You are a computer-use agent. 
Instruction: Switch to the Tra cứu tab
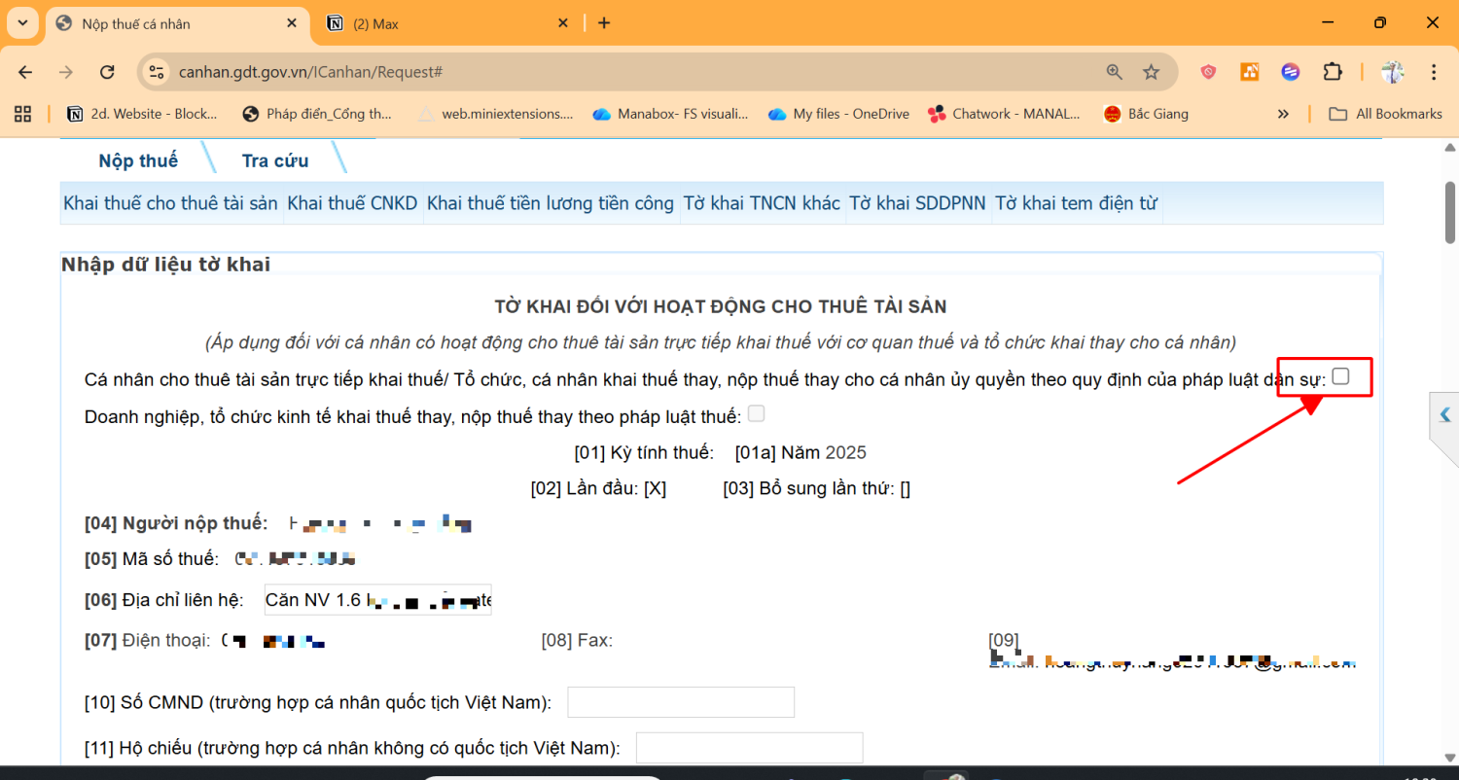pos(275,160)
